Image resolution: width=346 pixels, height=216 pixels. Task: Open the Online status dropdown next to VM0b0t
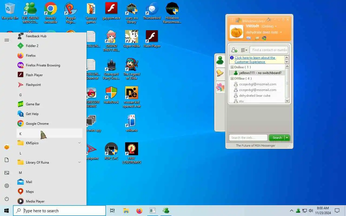click(x=276, y=26)
